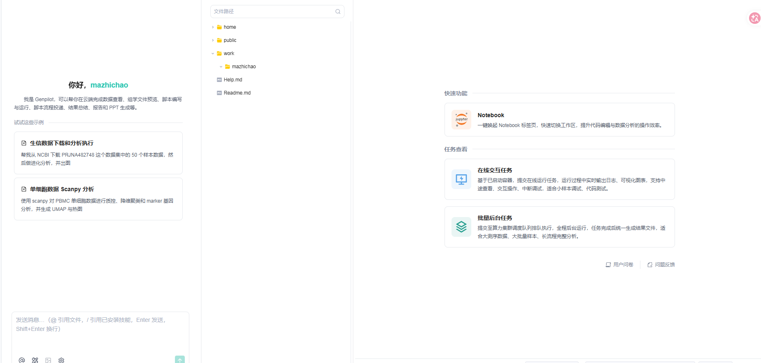
Task: Click the mazhichao folder icon
Action: click(228, 67)
